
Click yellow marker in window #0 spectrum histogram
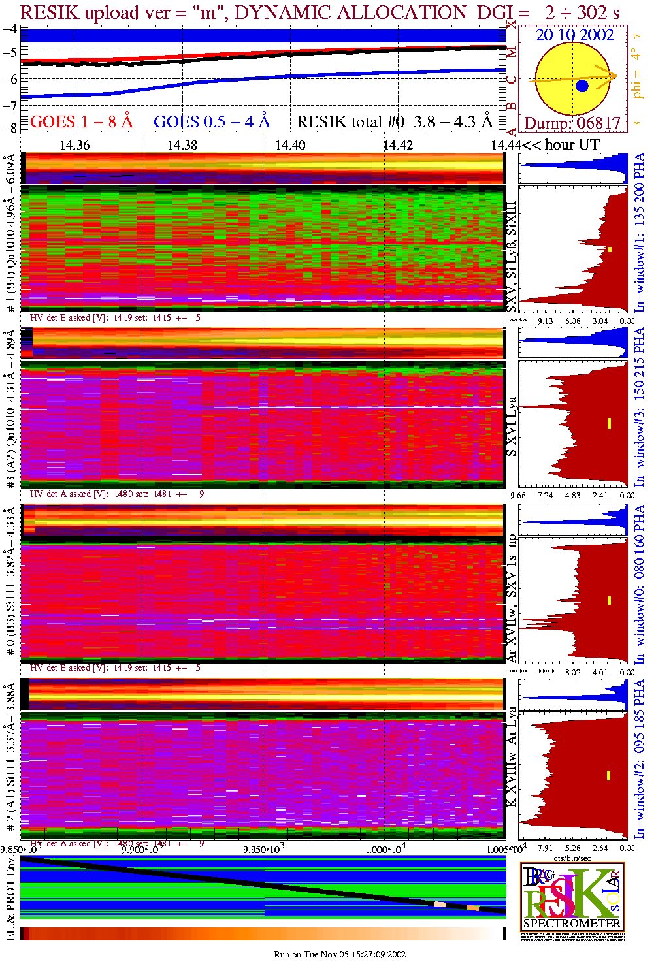[609, 600]
